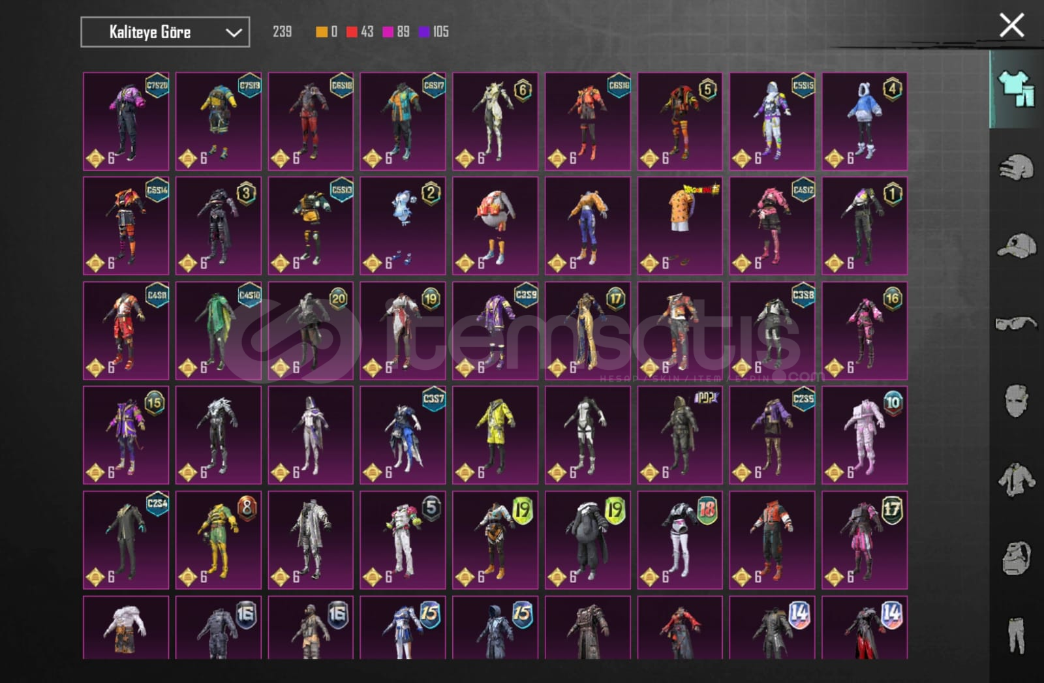Select the light pink suit with badge 10
Image resolution: width=1044 pixels, height=683 pixels.
click(865, 435)
